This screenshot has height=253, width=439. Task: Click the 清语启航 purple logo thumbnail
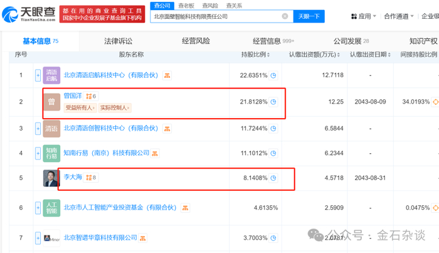[x=51, y=75]
